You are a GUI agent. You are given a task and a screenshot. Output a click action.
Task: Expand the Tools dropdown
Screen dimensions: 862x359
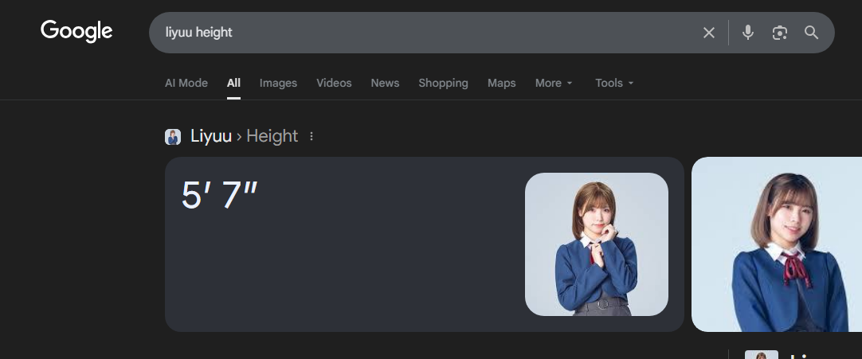coord(614,83)
